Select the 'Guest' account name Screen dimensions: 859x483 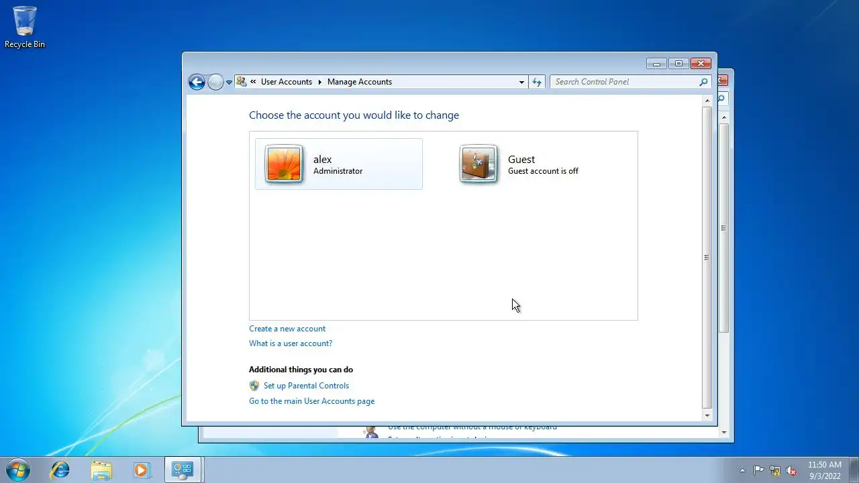521,160
